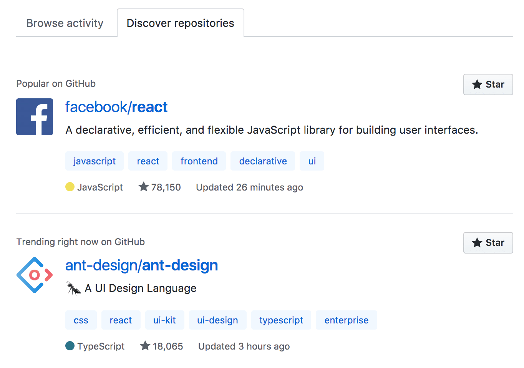
Task: Select the declarative topic tag
Action: click(x=263, y=161)
